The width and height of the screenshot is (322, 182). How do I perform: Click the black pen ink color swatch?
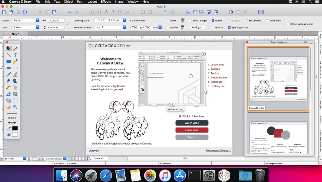(15, 128)
